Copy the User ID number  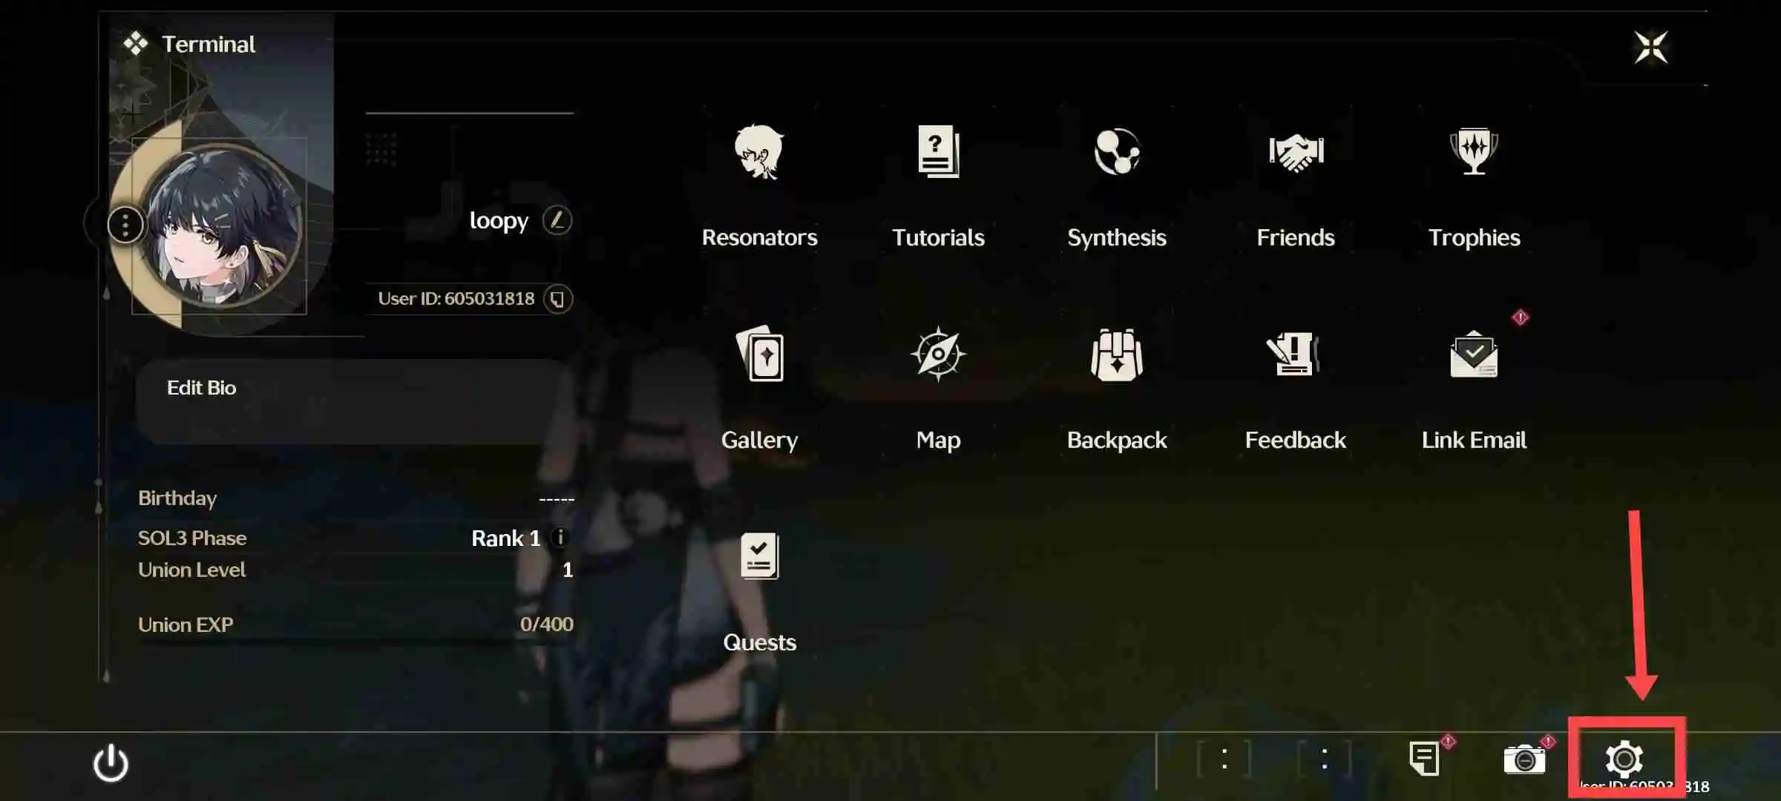point(557,299)
